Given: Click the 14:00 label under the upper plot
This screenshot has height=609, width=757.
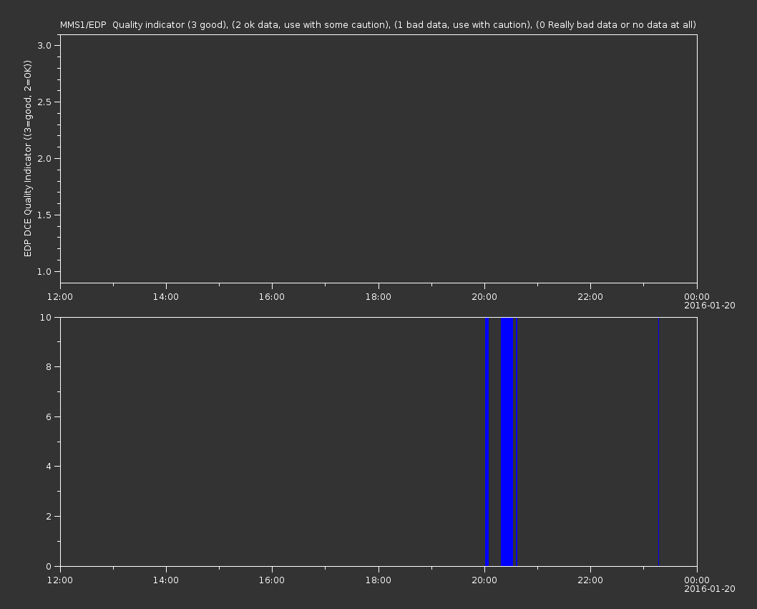Looking at the screenshot, I should click(166, 297).
